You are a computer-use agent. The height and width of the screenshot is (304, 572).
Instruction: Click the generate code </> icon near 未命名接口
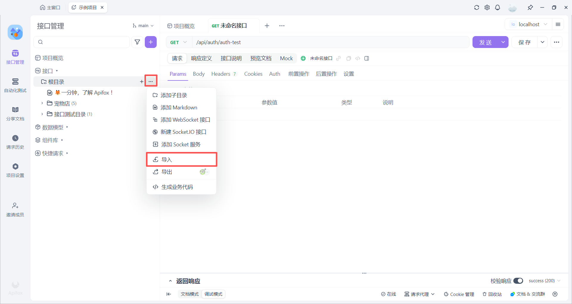click(357, 58)
